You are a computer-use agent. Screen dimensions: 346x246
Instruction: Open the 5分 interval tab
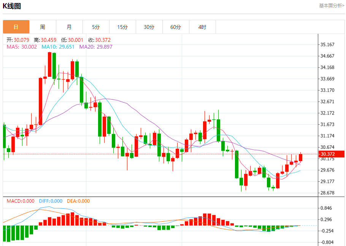[96, 27]
